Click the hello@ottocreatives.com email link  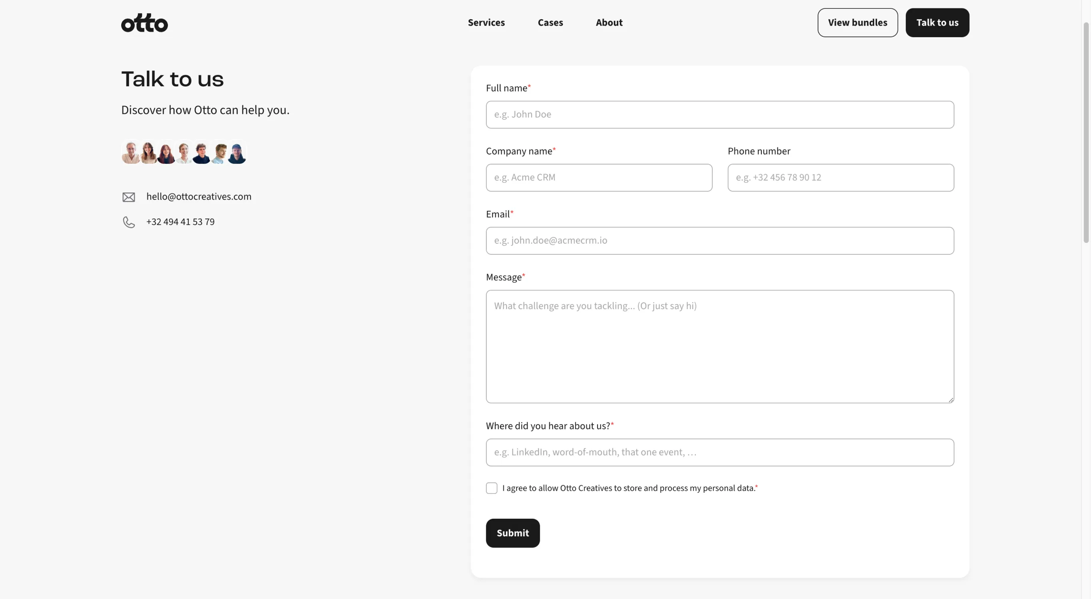coord(199,197)
